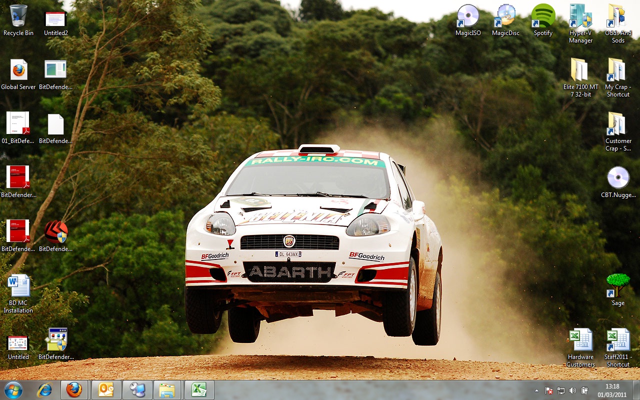Select the CBT.Nugge... disc image icon
The height and width of the screenshot is (400, 640).
[x=618, y=182]
